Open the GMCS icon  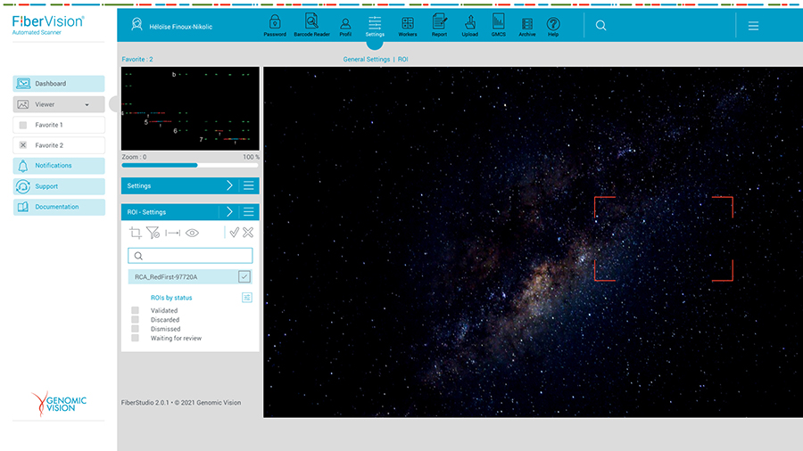(x=498, y=23)
